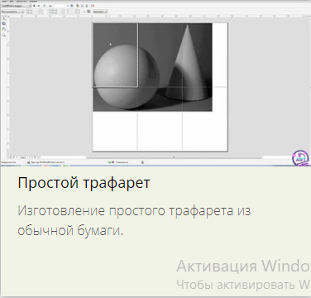Click the color proofing icon in status bar
Image resolution: width=311 pixels, height=298 pixels.
[x=111, y=162]
